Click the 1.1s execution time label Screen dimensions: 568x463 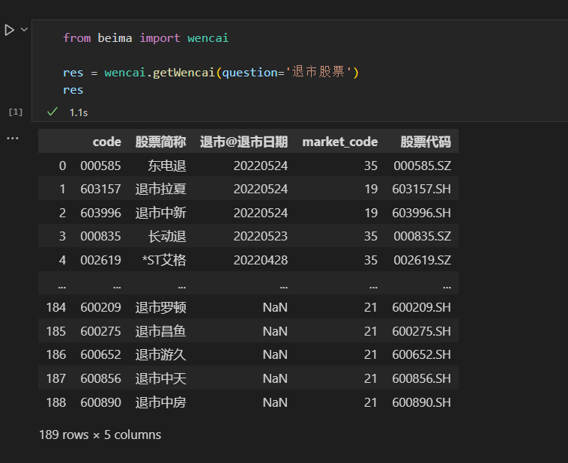pyautogui.click(x=79, y=112)
